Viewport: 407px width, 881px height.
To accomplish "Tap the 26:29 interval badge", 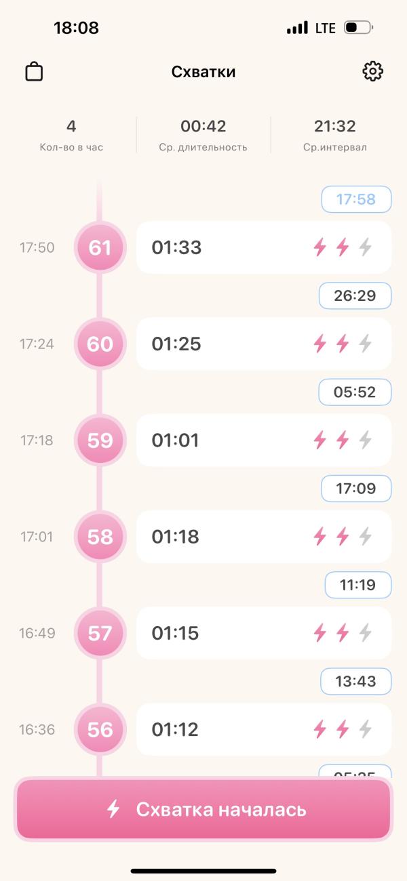I will [x=355, y=295].
